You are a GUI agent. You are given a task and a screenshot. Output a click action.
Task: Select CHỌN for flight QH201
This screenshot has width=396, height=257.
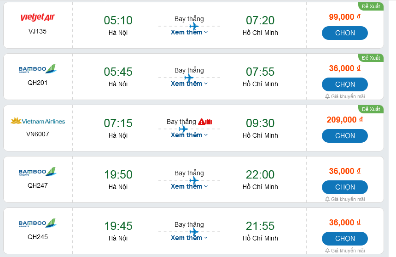344,84
